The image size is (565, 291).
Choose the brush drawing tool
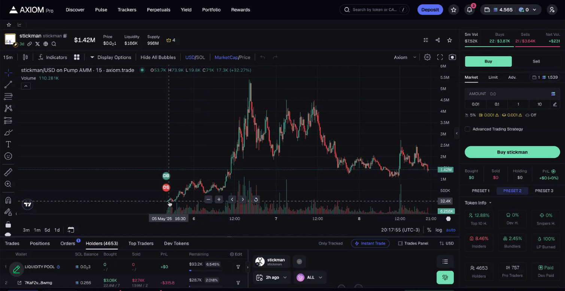coord(8,133)
